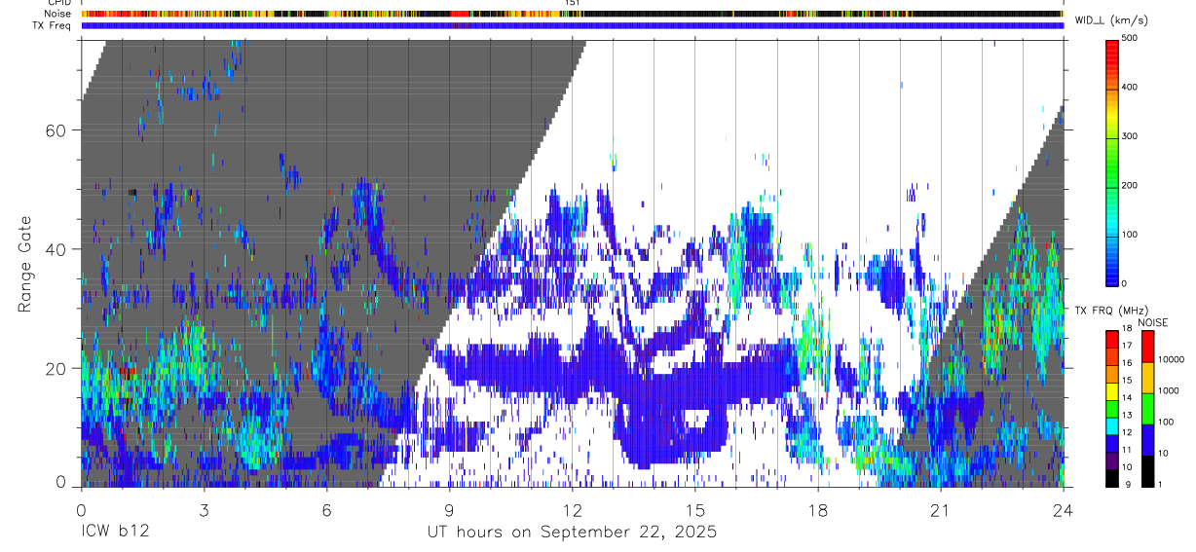
Task: Click the '18' tick on TX FRQ scale
Action: click(x=1127, y=332)
